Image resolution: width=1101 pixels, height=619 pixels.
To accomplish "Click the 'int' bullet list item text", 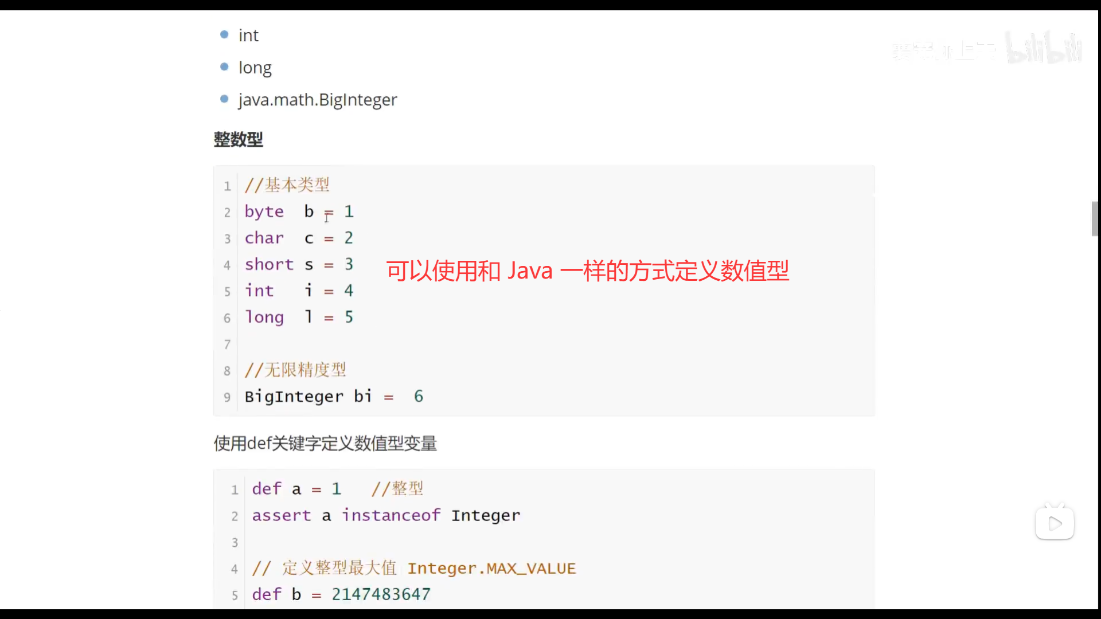I will coord(248,36).
